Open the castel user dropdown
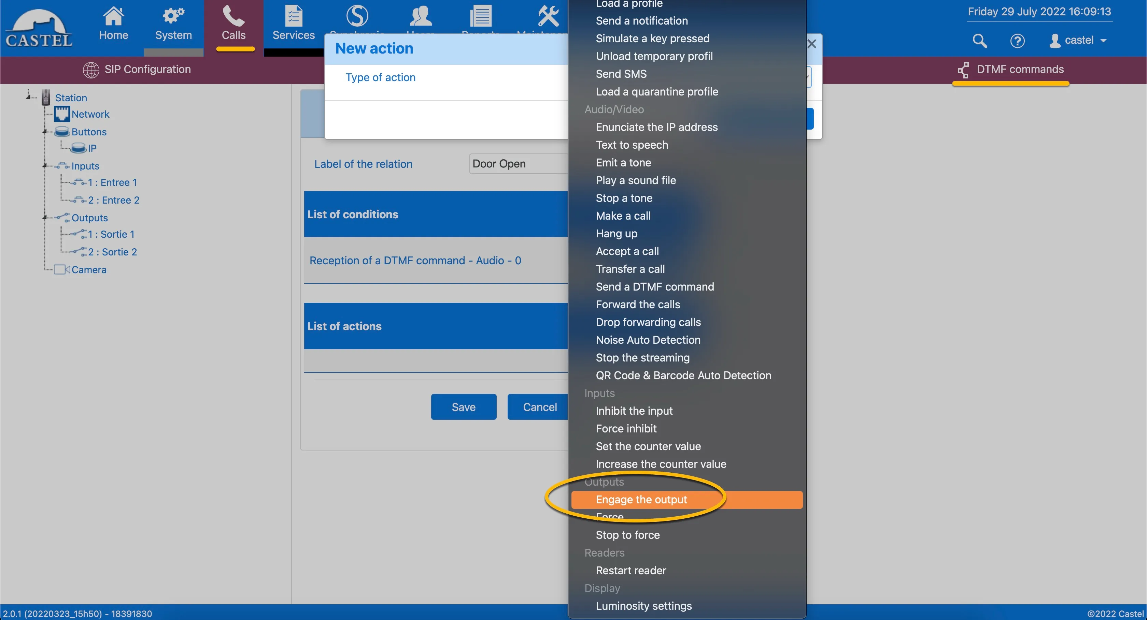The width and height of the screenshot is (1147, 620). (x=1078, y=41)
